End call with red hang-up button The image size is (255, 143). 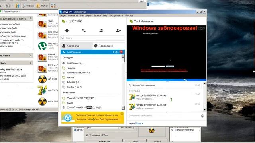121,52
